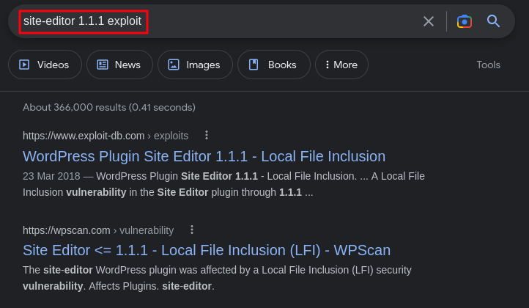
Task: Switch to the Videos filter tab
Action: click(x=45, y=65)
